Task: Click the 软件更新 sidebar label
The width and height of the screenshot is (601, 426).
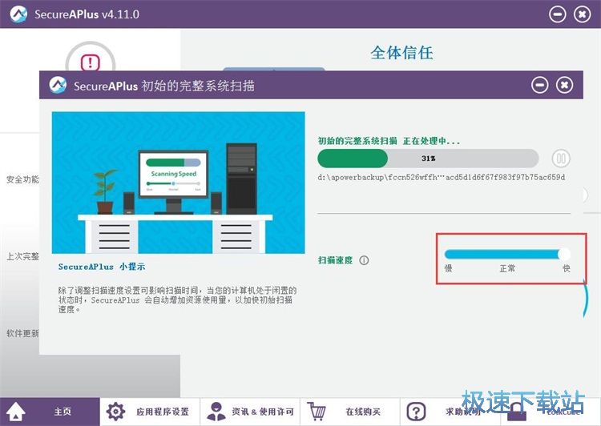Action: pos(22,333)
